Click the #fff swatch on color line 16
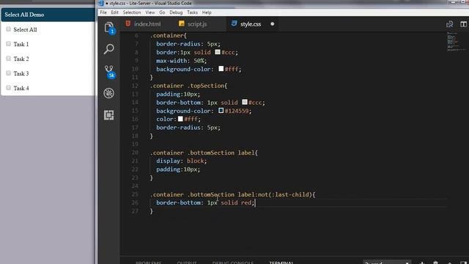Viewport: 469px width, 264px height. coord(180,119)
